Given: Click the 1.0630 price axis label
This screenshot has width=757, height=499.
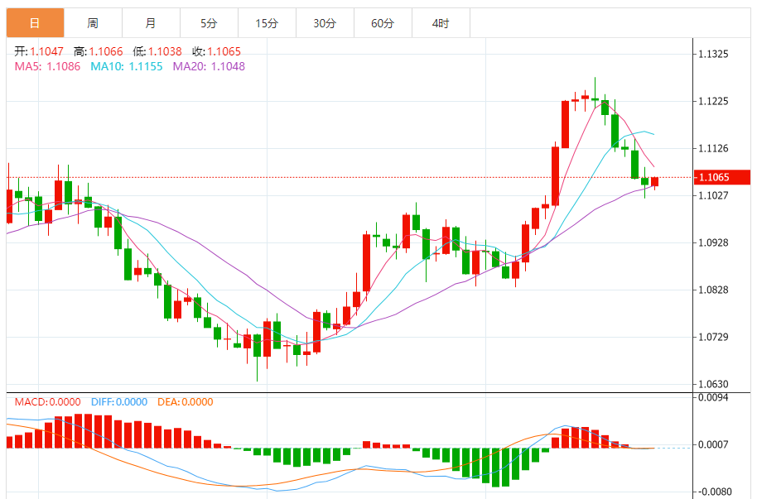Looking at the screenshot, I should pos(714,384).
